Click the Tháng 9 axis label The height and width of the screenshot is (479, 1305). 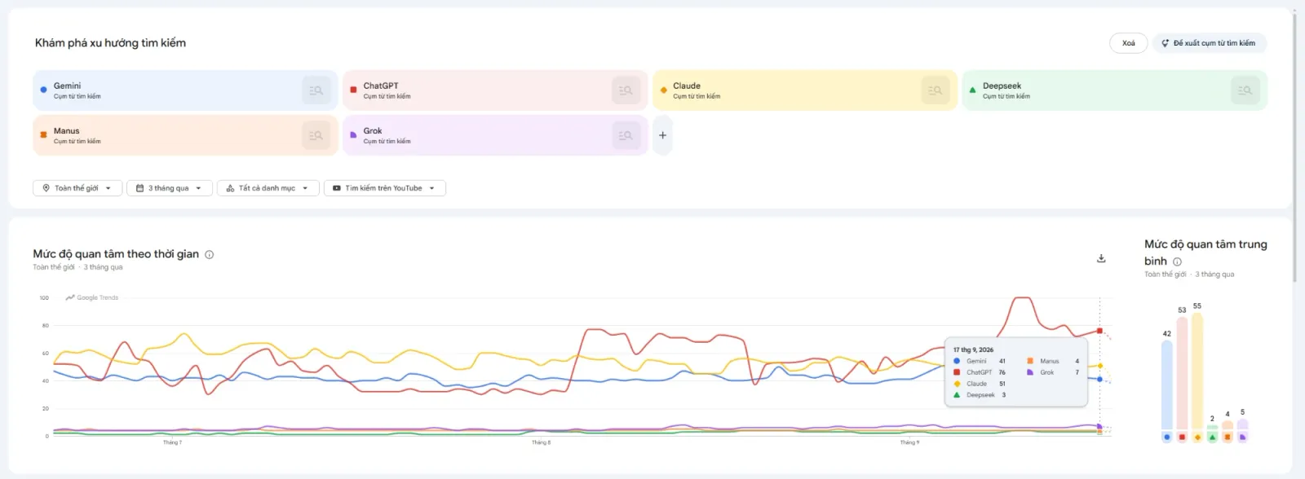909,442
